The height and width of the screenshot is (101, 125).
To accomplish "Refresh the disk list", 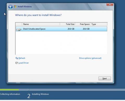I will (x=22, y=58).
